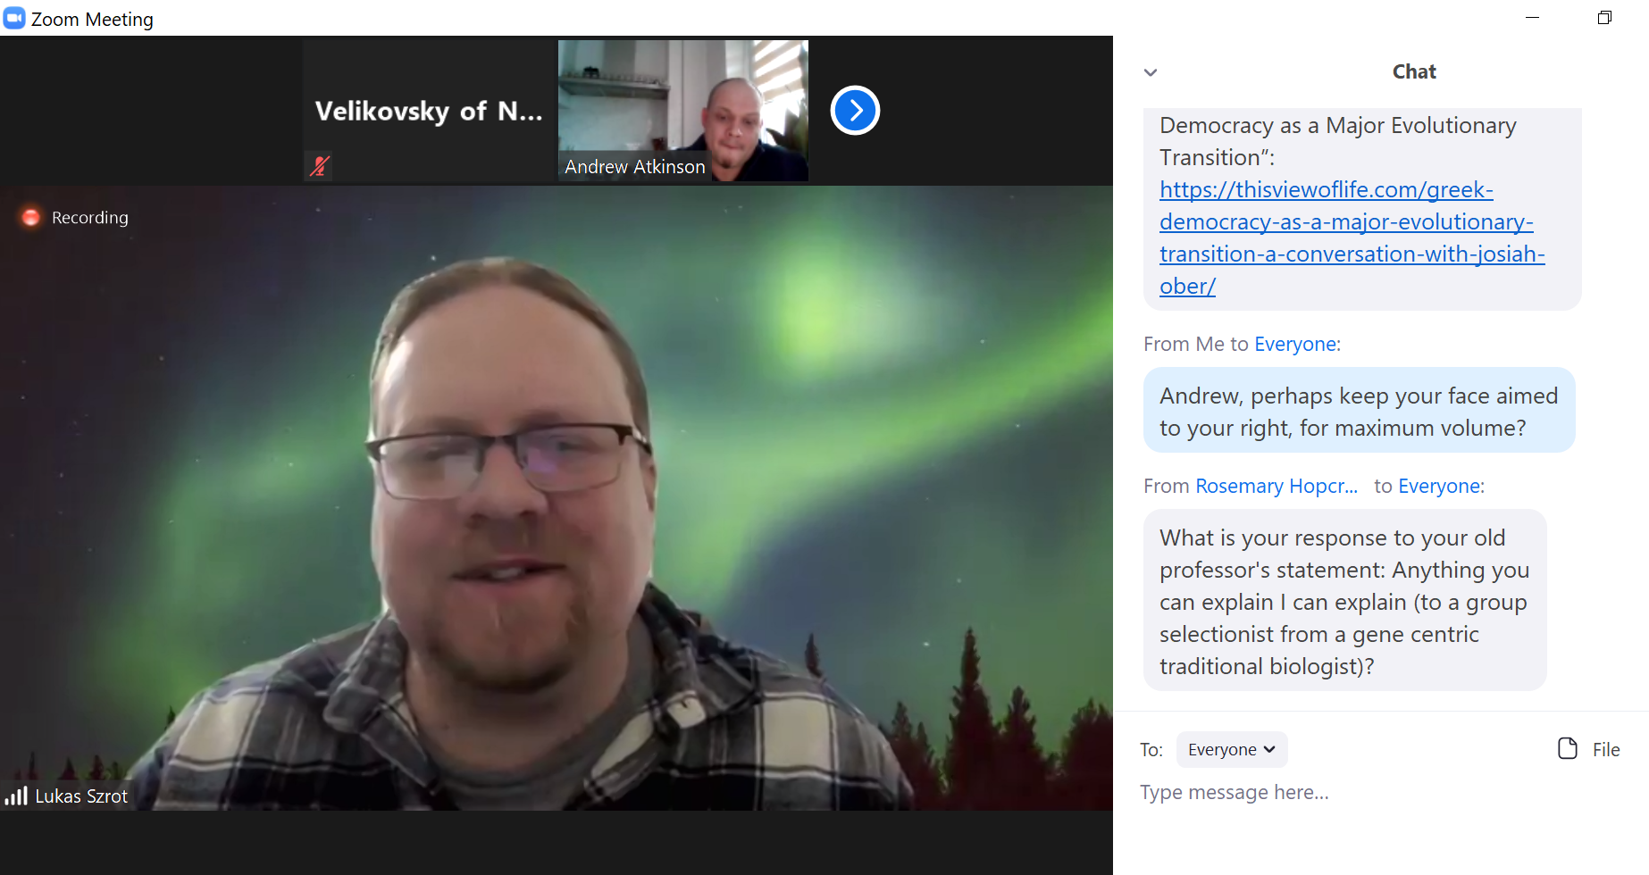Click the Zoom Meeting app icon in title bar
This screenshot has height=875, width=1649.
point(14,18)
